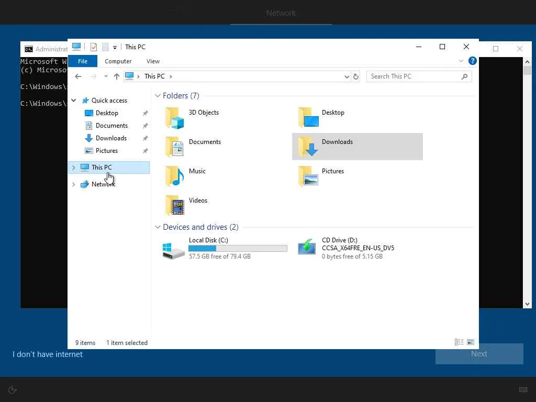The image size is (536, 402).
Task: Open Documents in Quick access list
Action: click(x=112, y=126)
